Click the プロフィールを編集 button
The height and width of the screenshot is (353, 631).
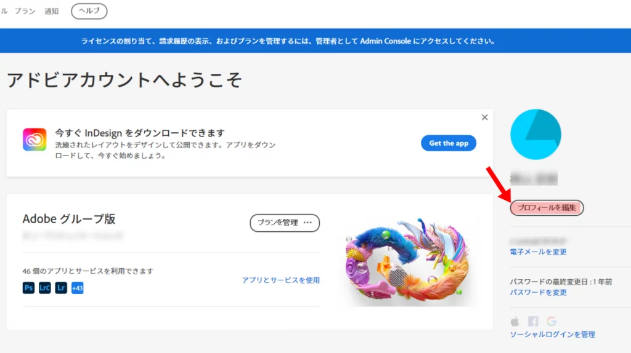547,208
